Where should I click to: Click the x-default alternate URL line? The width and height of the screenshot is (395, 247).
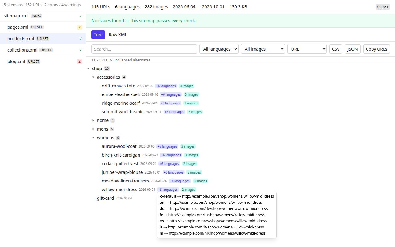pyautogui.click(x=217, y=196)
